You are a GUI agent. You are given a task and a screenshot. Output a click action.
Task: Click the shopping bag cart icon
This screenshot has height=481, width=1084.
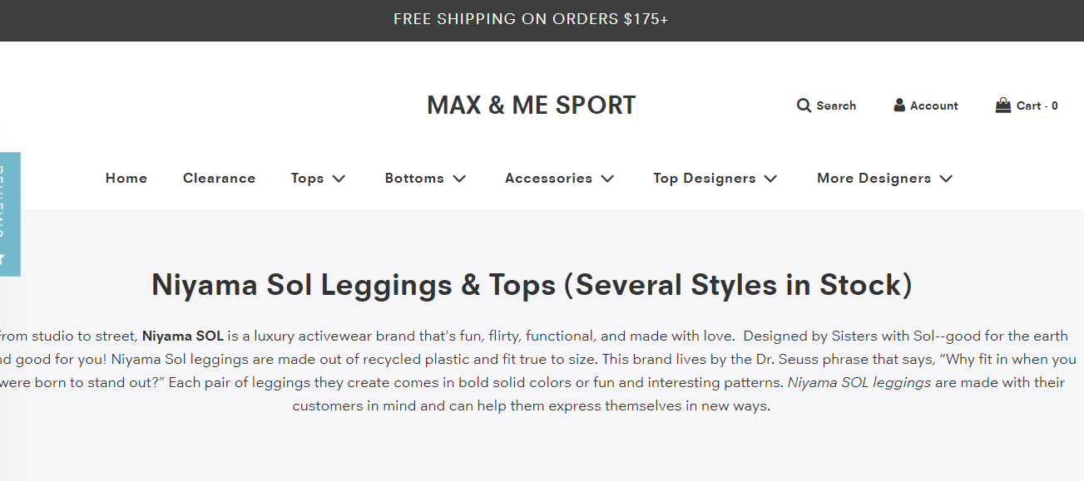(x=1003, y=105)
